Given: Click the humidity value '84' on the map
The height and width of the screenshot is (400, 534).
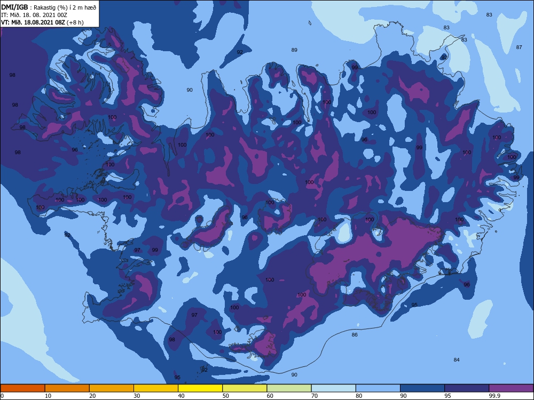Looking at the screenshot, I should [457, 360].
